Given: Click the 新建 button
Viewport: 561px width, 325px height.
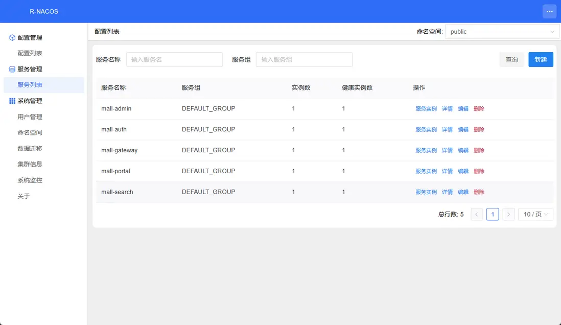Looking at the screenshot, I should pos(541,60).
